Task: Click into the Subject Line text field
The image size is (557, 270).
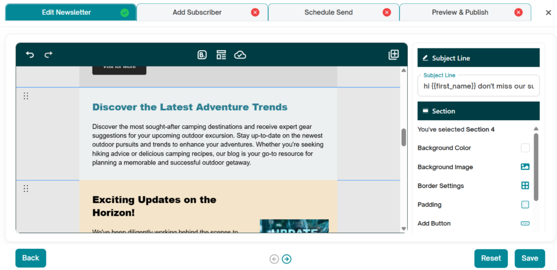Action: (x=479, y=86)
